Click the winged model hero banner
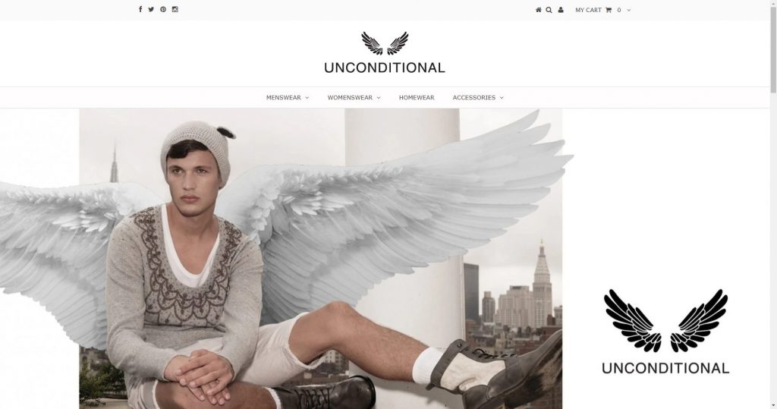This screenshot has height=409, width=777. (286, 258)
